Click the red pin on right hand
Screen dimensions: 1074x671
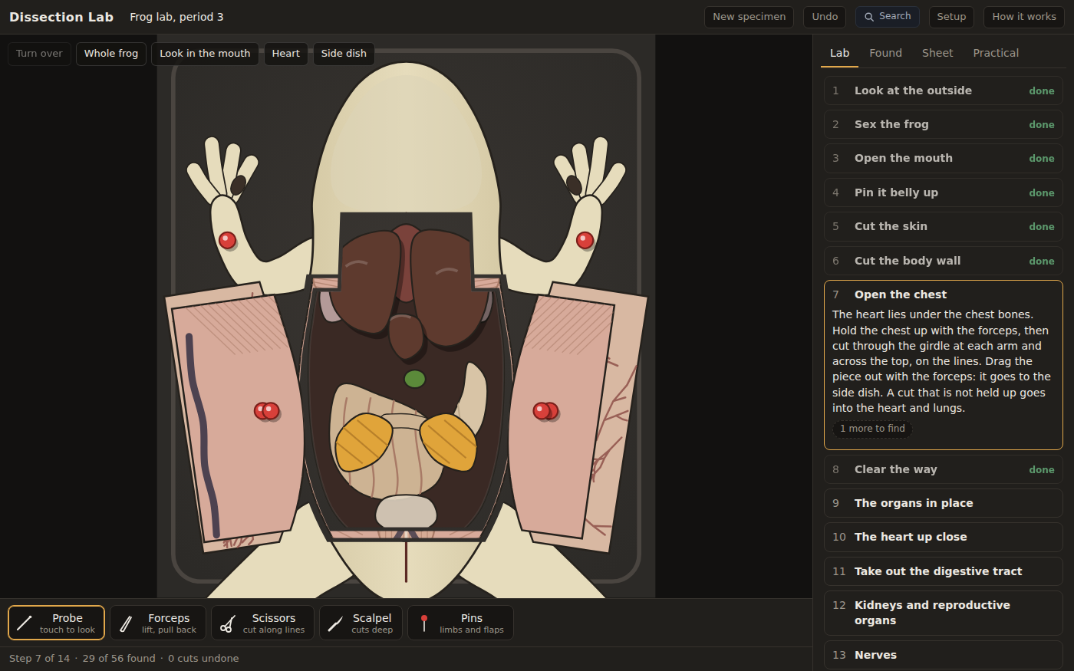point(585,240)
